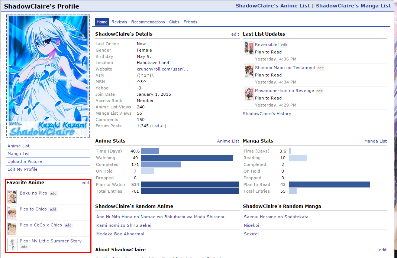Click the Reversible! manga cover thumbnail
This screenshot has height=258, width=397.
[x=249, y=48]
